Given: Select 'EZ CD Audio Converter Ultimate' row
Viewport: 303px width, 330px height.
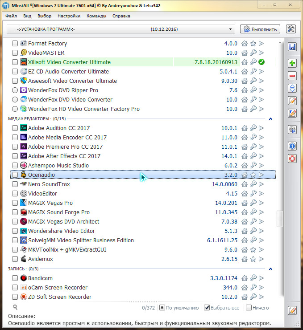Looking at the screenshot, I should coord(143,72).
